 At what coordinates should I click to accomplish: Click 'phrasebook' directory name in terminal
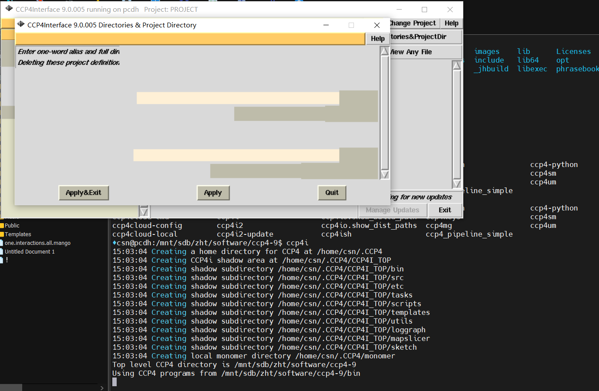point(577,69)
